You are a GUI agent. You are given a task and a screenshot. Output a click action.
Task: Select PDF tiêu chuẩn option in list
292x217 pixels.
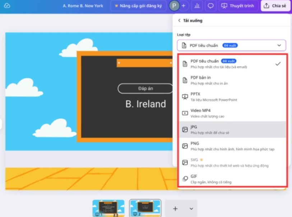pyautogui.click(x=232, y=64)
